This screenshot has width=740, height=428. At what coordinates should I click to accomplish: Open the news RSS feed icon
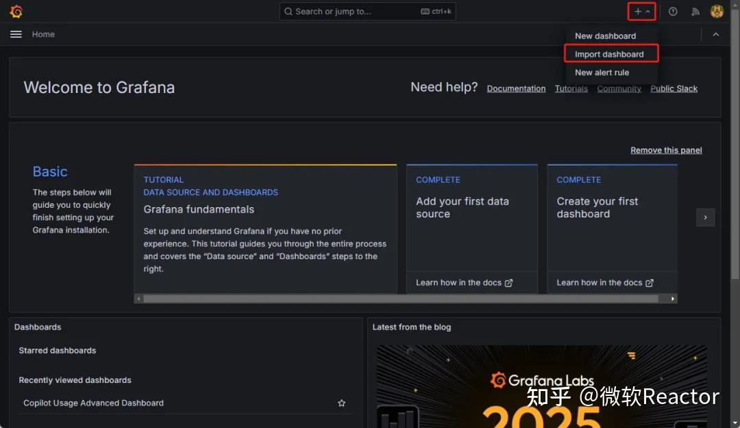click(695, 12)
